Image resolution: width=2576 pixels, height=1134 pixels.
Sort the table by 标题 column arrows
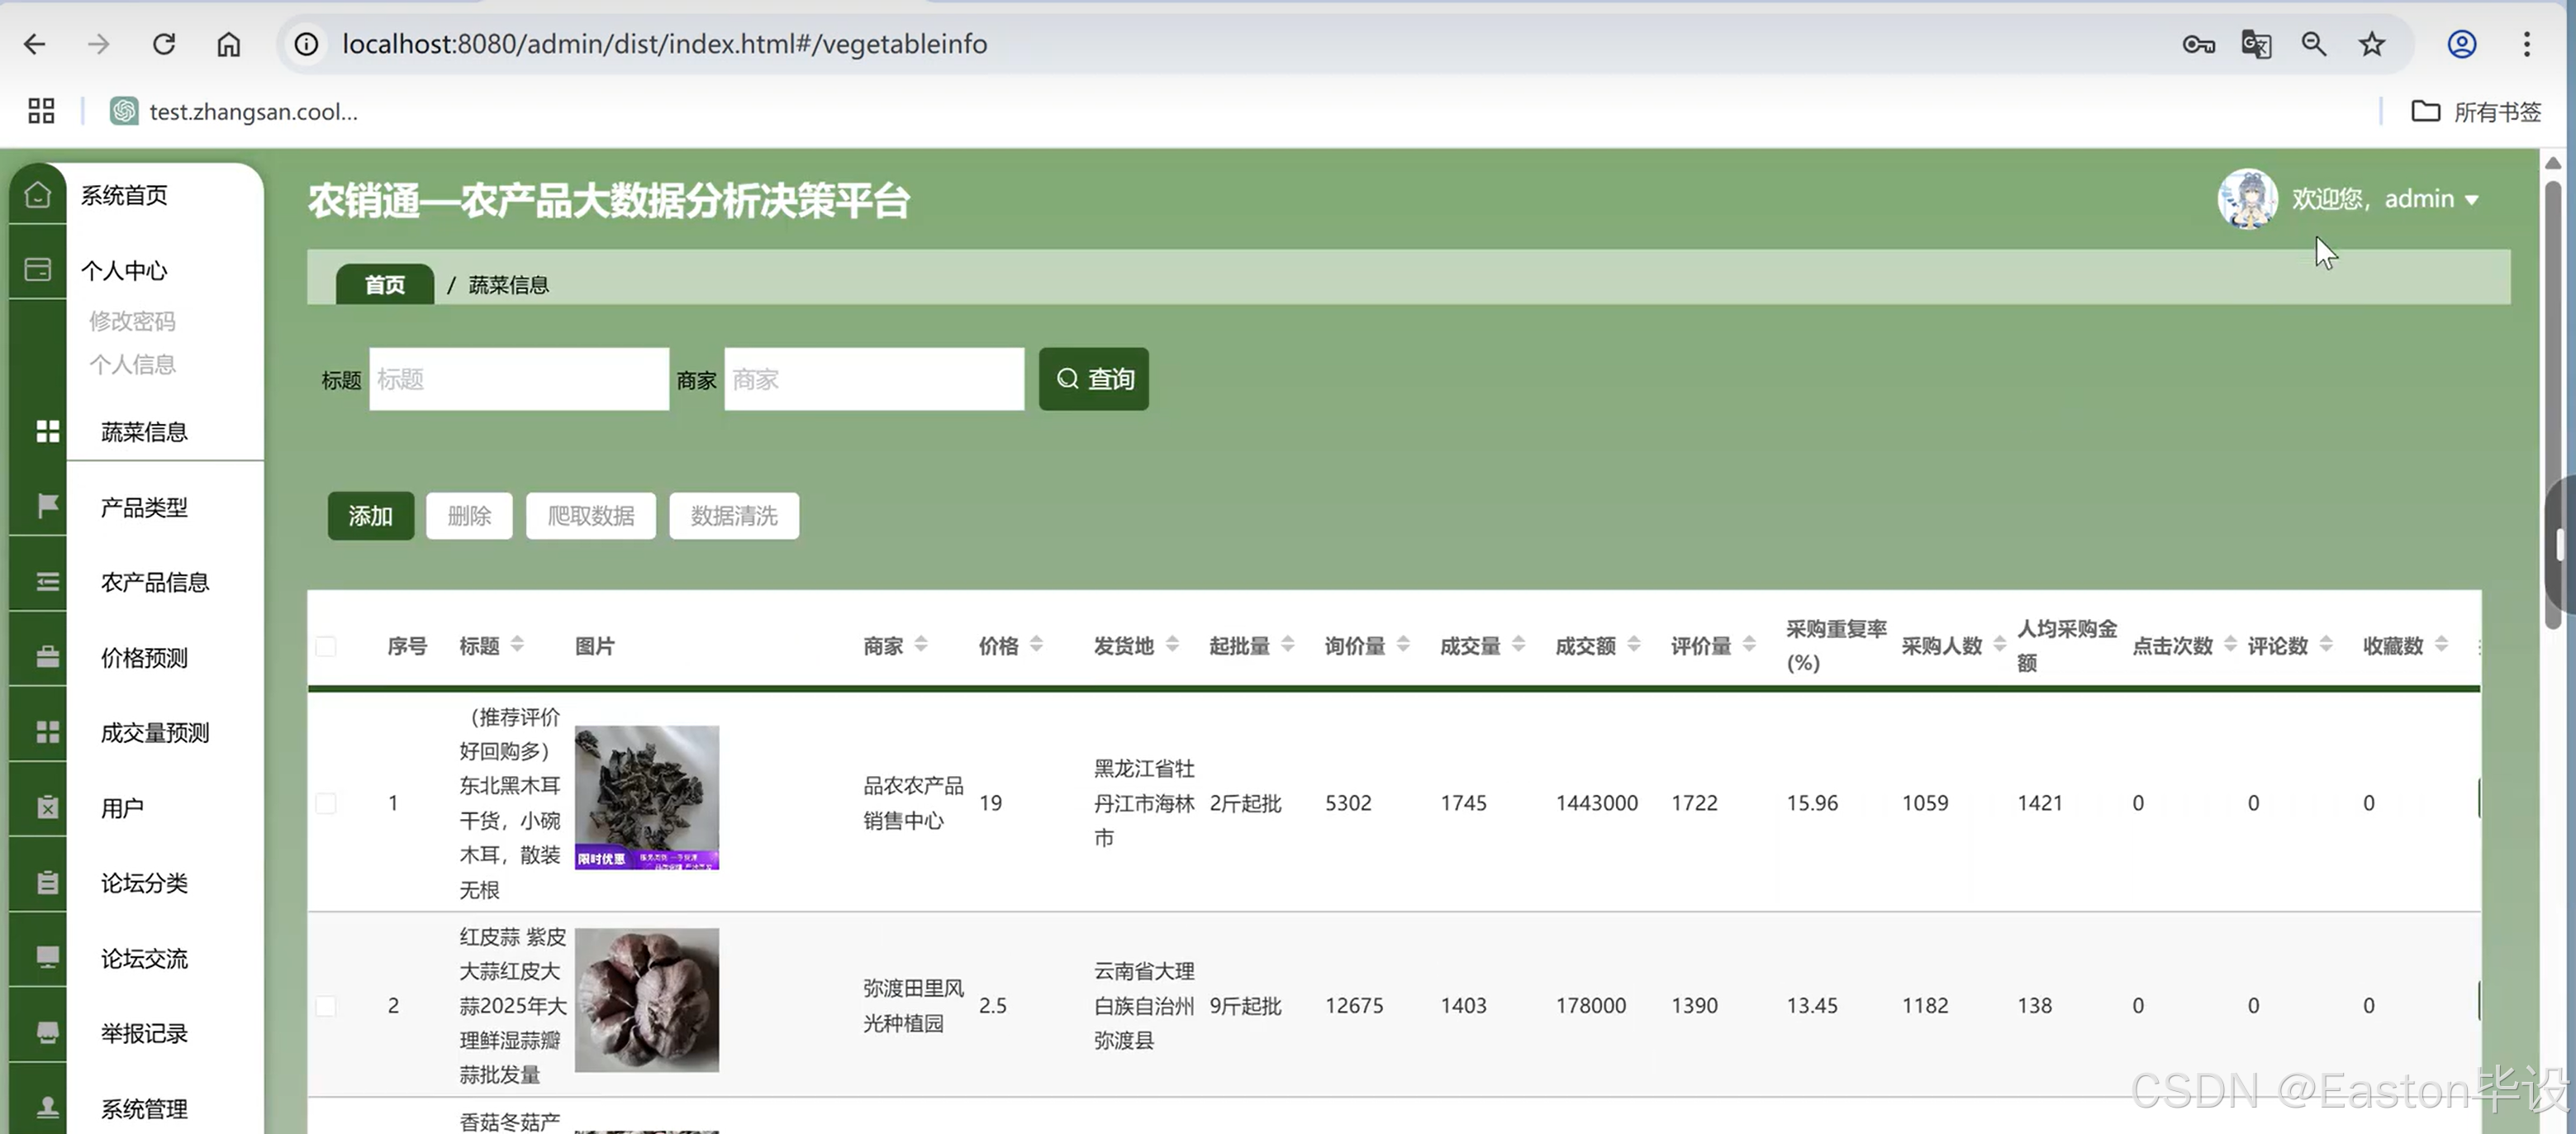tap(517, 645)
